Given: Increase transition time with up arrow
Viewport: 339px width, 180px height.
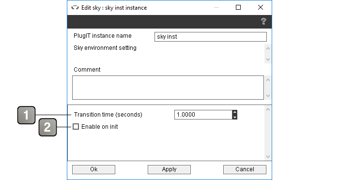Looking at the screenshot, I should pos(234,112).
